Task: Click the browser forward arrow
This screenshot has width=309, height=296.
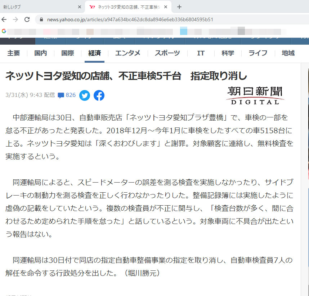Action: (x=15, y=19)
